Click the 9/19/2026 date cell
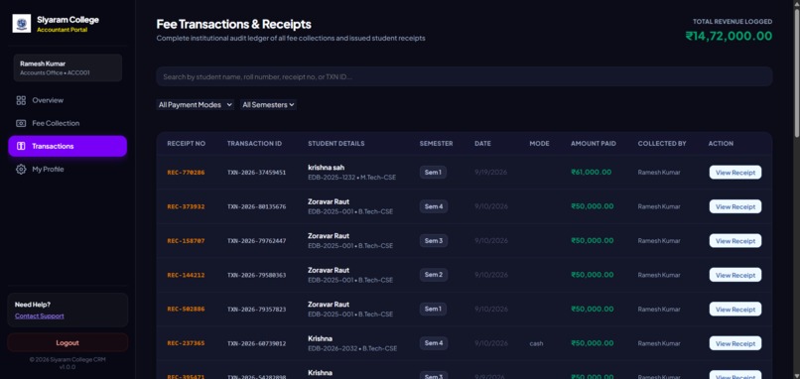This screenshot has width=800, height=379. pyautogui.click(x=490, y=173)
